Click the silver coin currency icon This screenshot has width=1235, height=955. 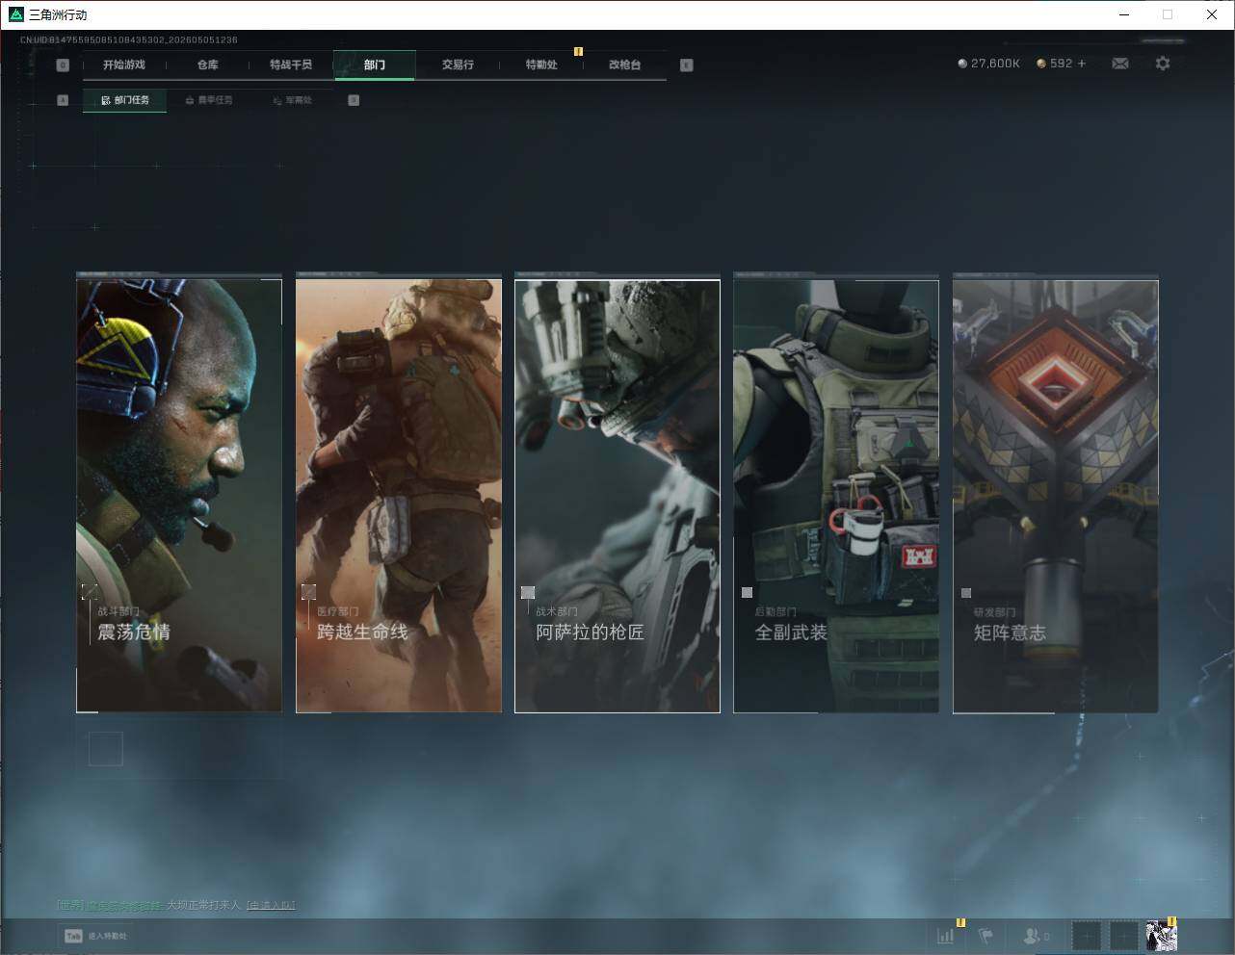coord(962,64)
